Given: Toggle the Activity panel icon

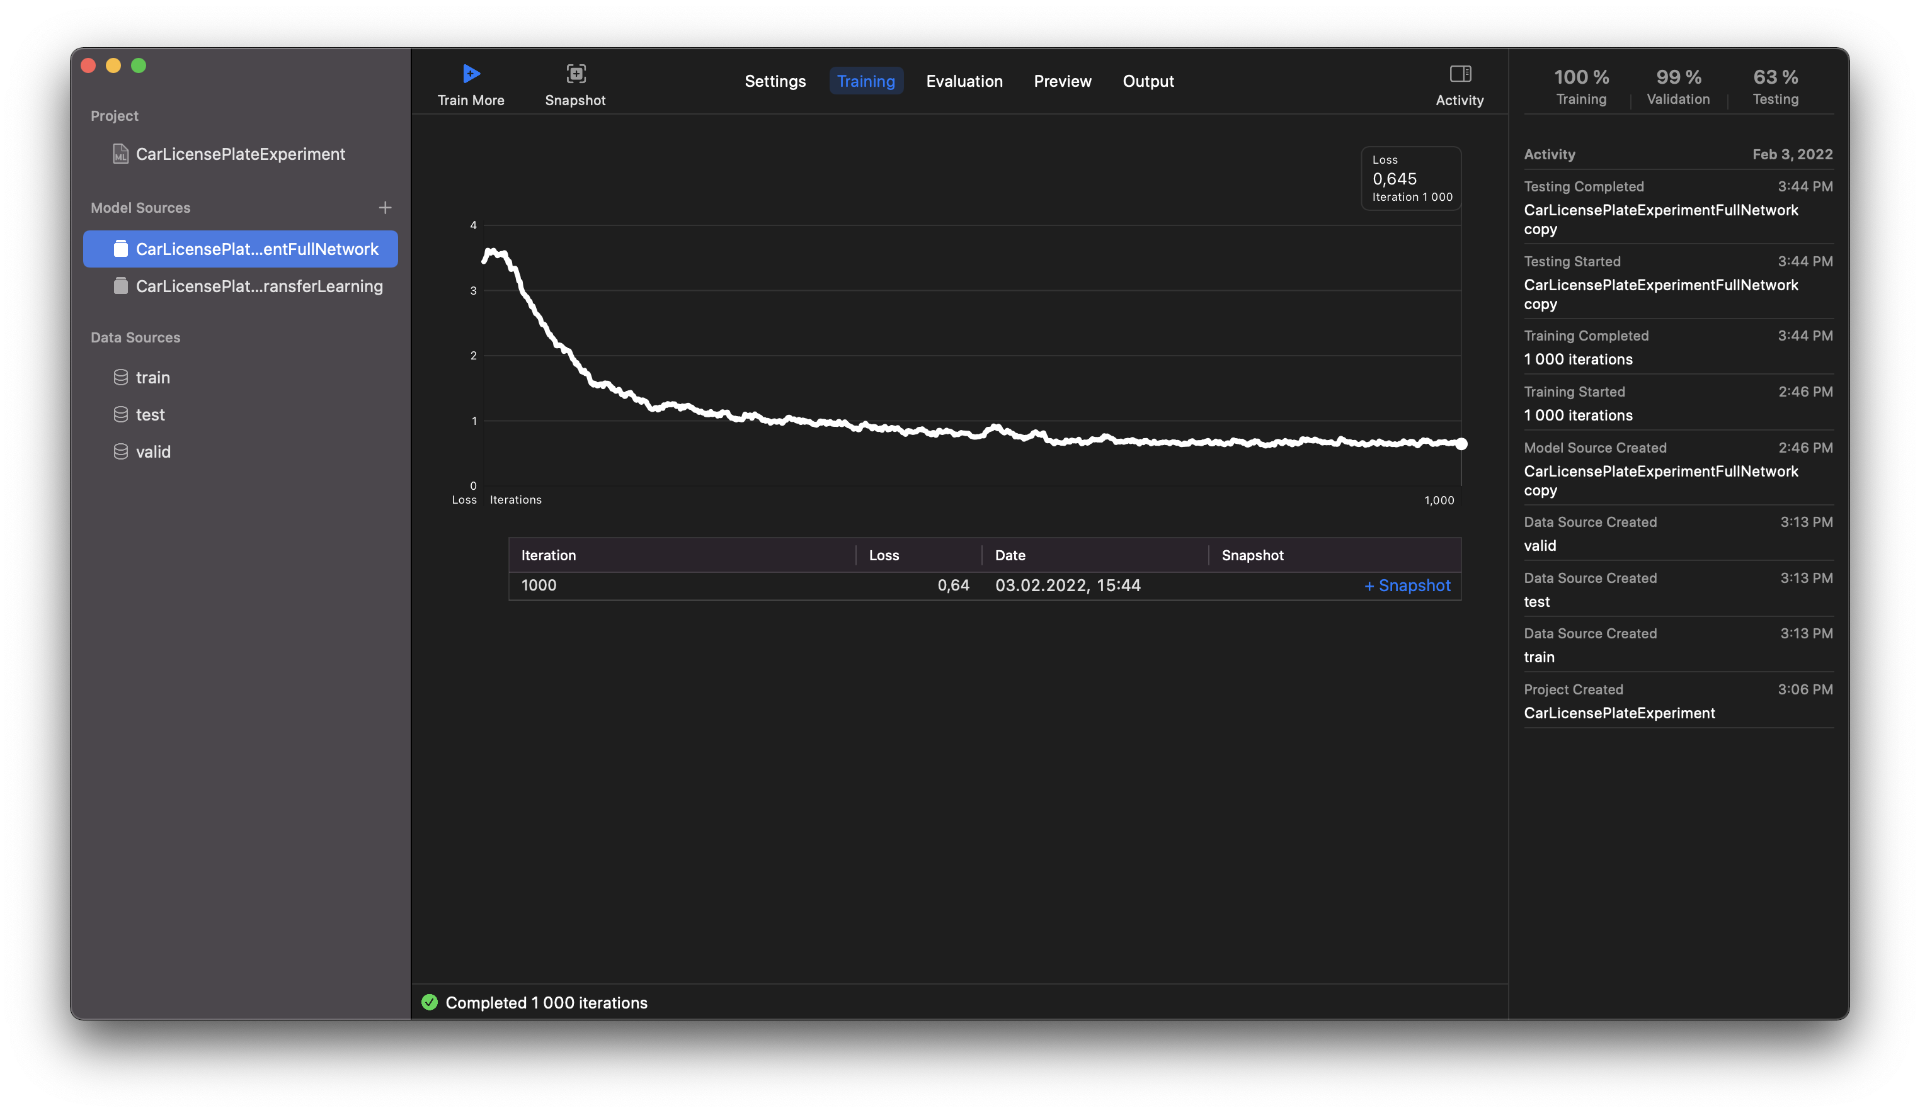Looking at the screenshot, I should [x=1460, y=74].
